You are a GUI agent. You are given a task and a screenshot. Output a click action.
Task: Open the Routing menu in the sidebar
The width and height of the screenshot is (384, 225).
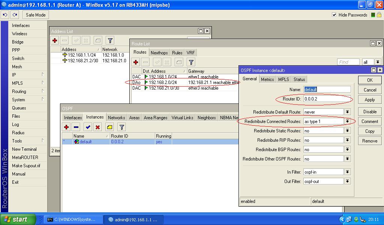[19, 91]
